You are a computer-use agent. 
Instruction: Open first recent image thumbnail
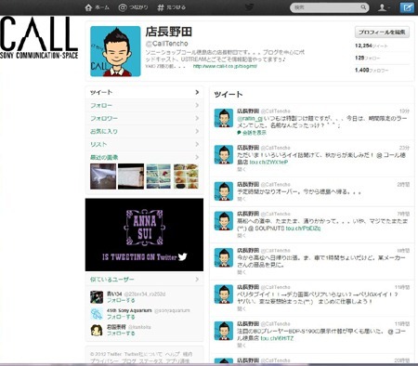click(103, 176)
